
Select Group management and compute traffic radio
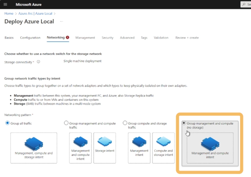click(x=66, y=123)
